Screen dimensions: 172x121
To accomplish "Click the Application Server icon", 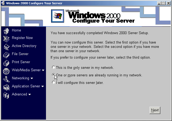I will pyautogui.click(x=6, y=87).
